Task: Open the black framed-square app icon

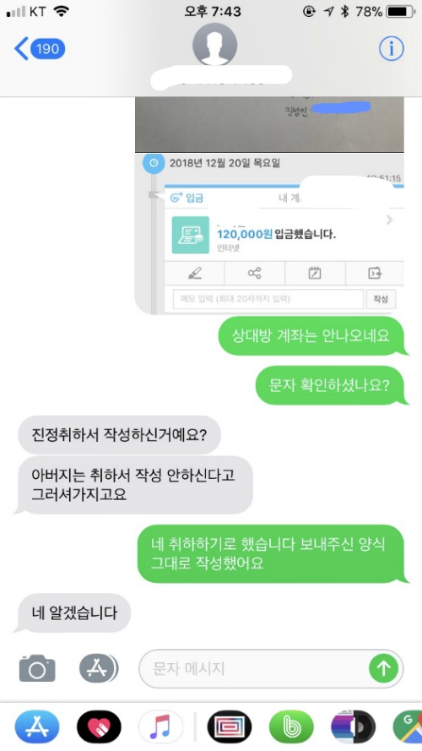Action: coord(230,727)
